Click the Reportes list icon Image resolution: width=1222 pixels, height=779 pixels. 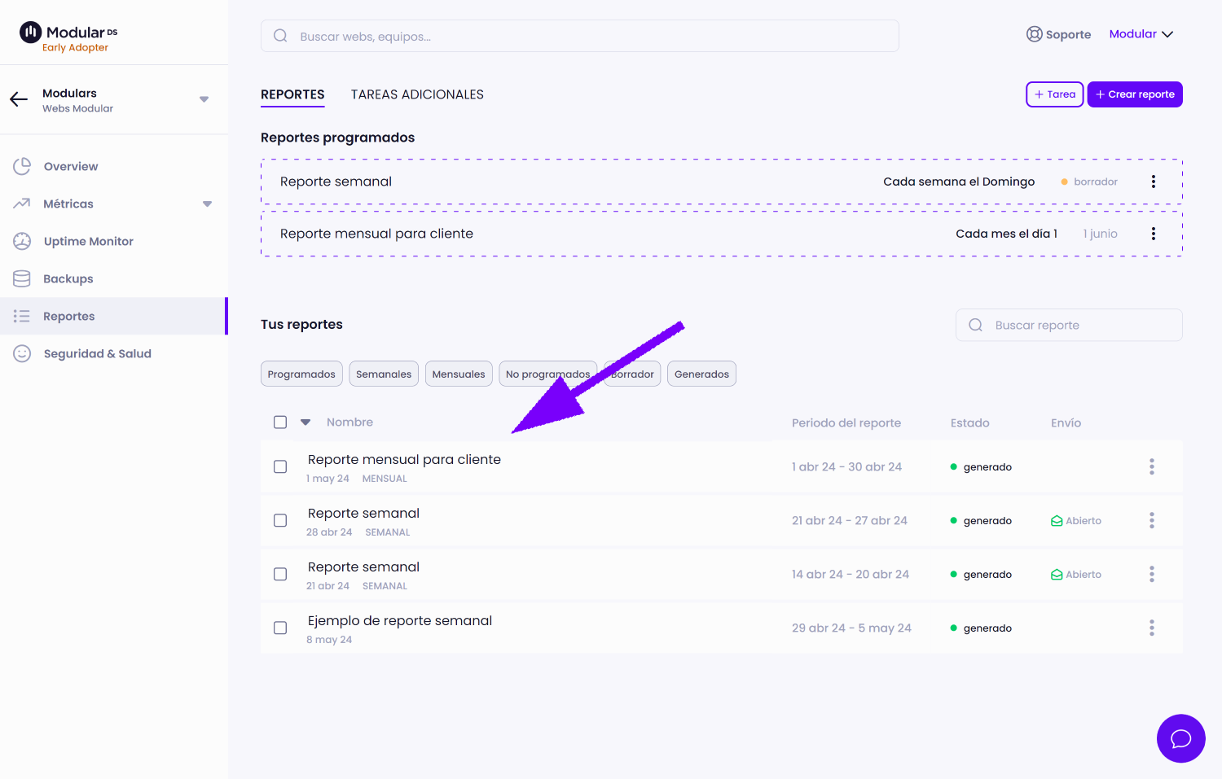click(22, 316)
